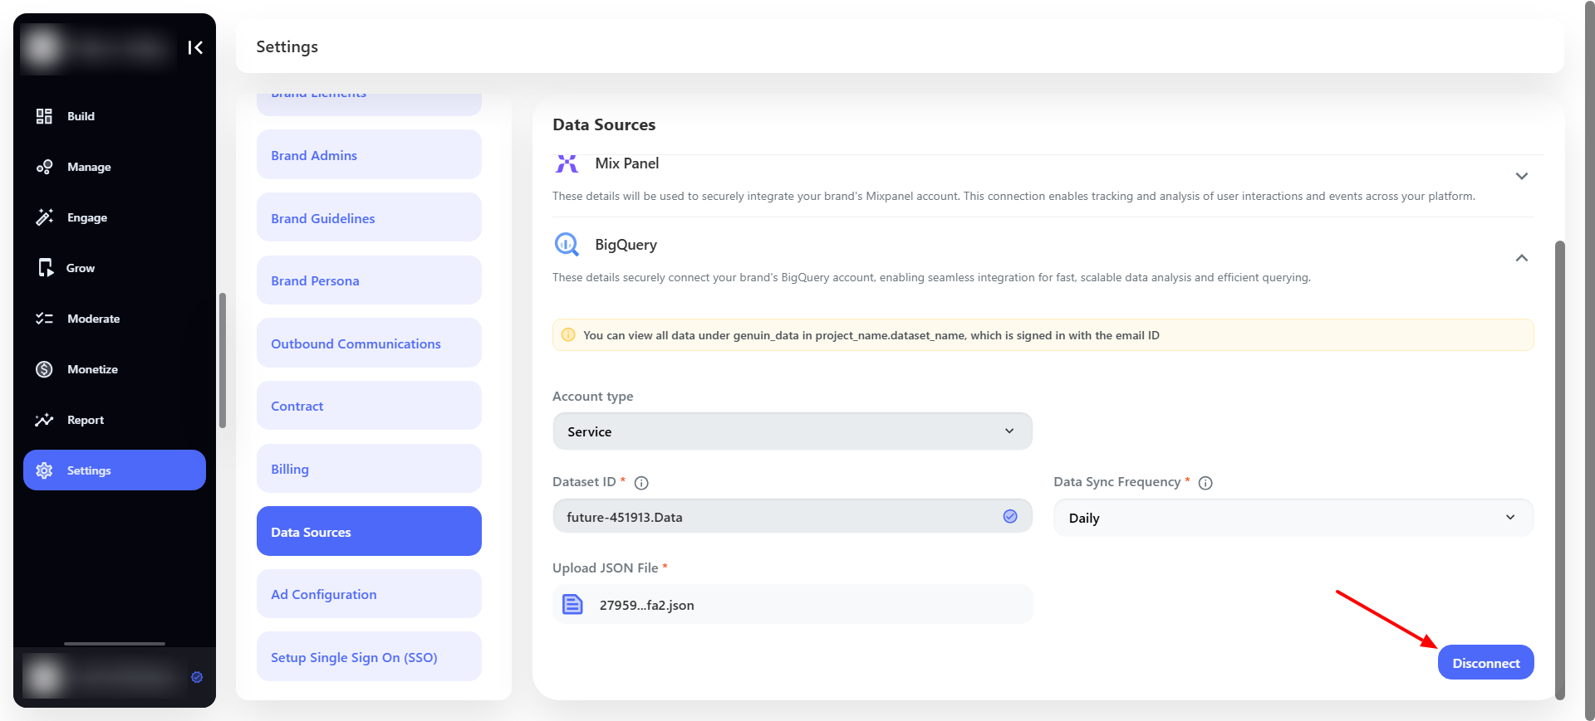Open Grow in the sidebar
Screen dimensions: 1595x721
pos(115,268)
